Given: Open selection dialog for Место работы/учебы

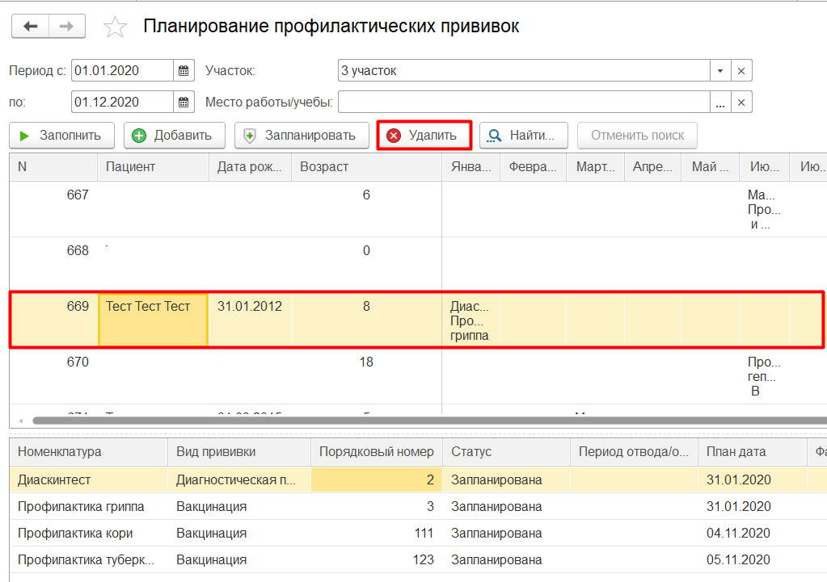Looking at the screenshot, I should pyautogui.click(x=719, y=102).
